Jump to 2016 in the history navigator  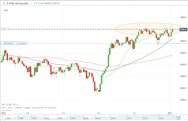(x=145, y=119)
